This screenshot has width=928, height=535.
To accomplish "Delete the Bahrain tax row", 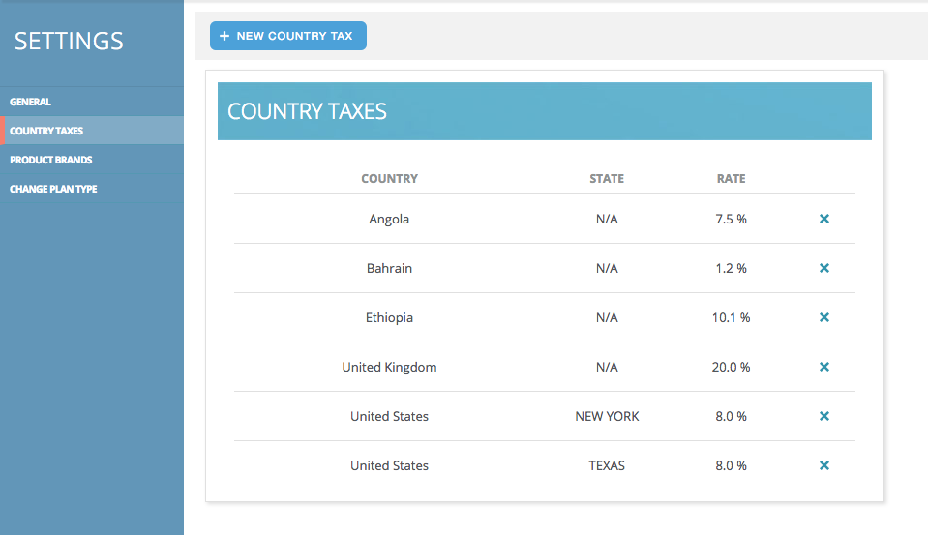I will tap(823, 268).
